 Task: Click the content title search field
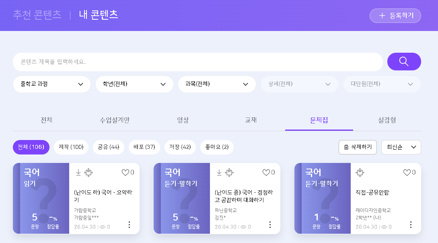(197, 62)
